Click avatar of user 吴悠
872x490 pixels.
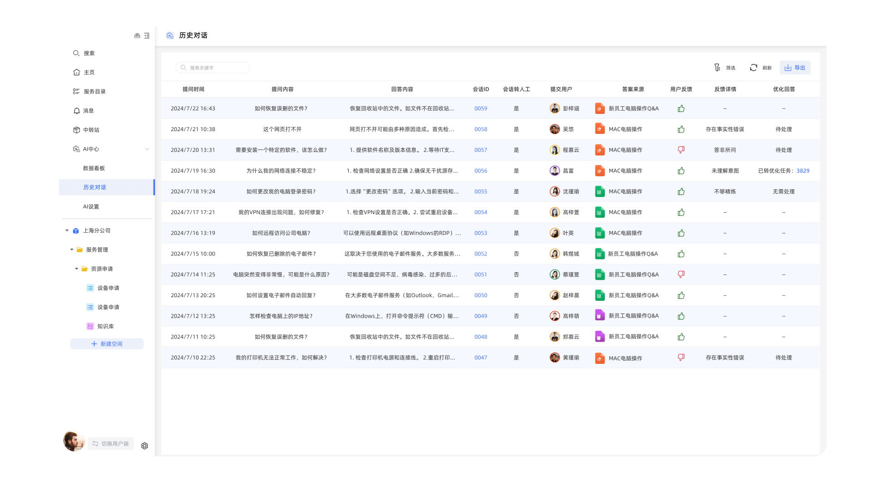click(555, 129)
